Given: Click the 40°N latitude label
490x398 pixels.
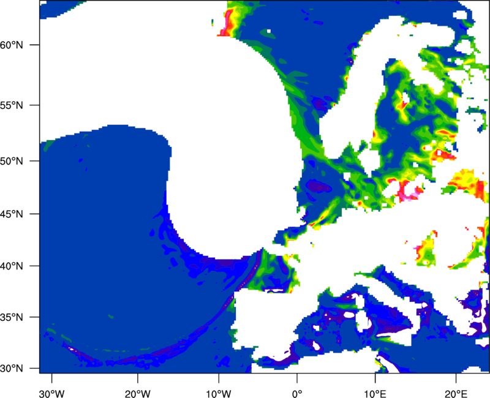Looking at the screenshot, I should pos(12,266).
